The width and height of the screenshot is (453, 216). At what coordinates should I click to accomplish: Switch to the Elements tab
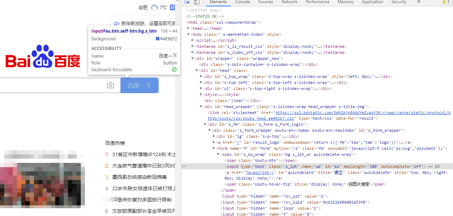pos(218,2)
